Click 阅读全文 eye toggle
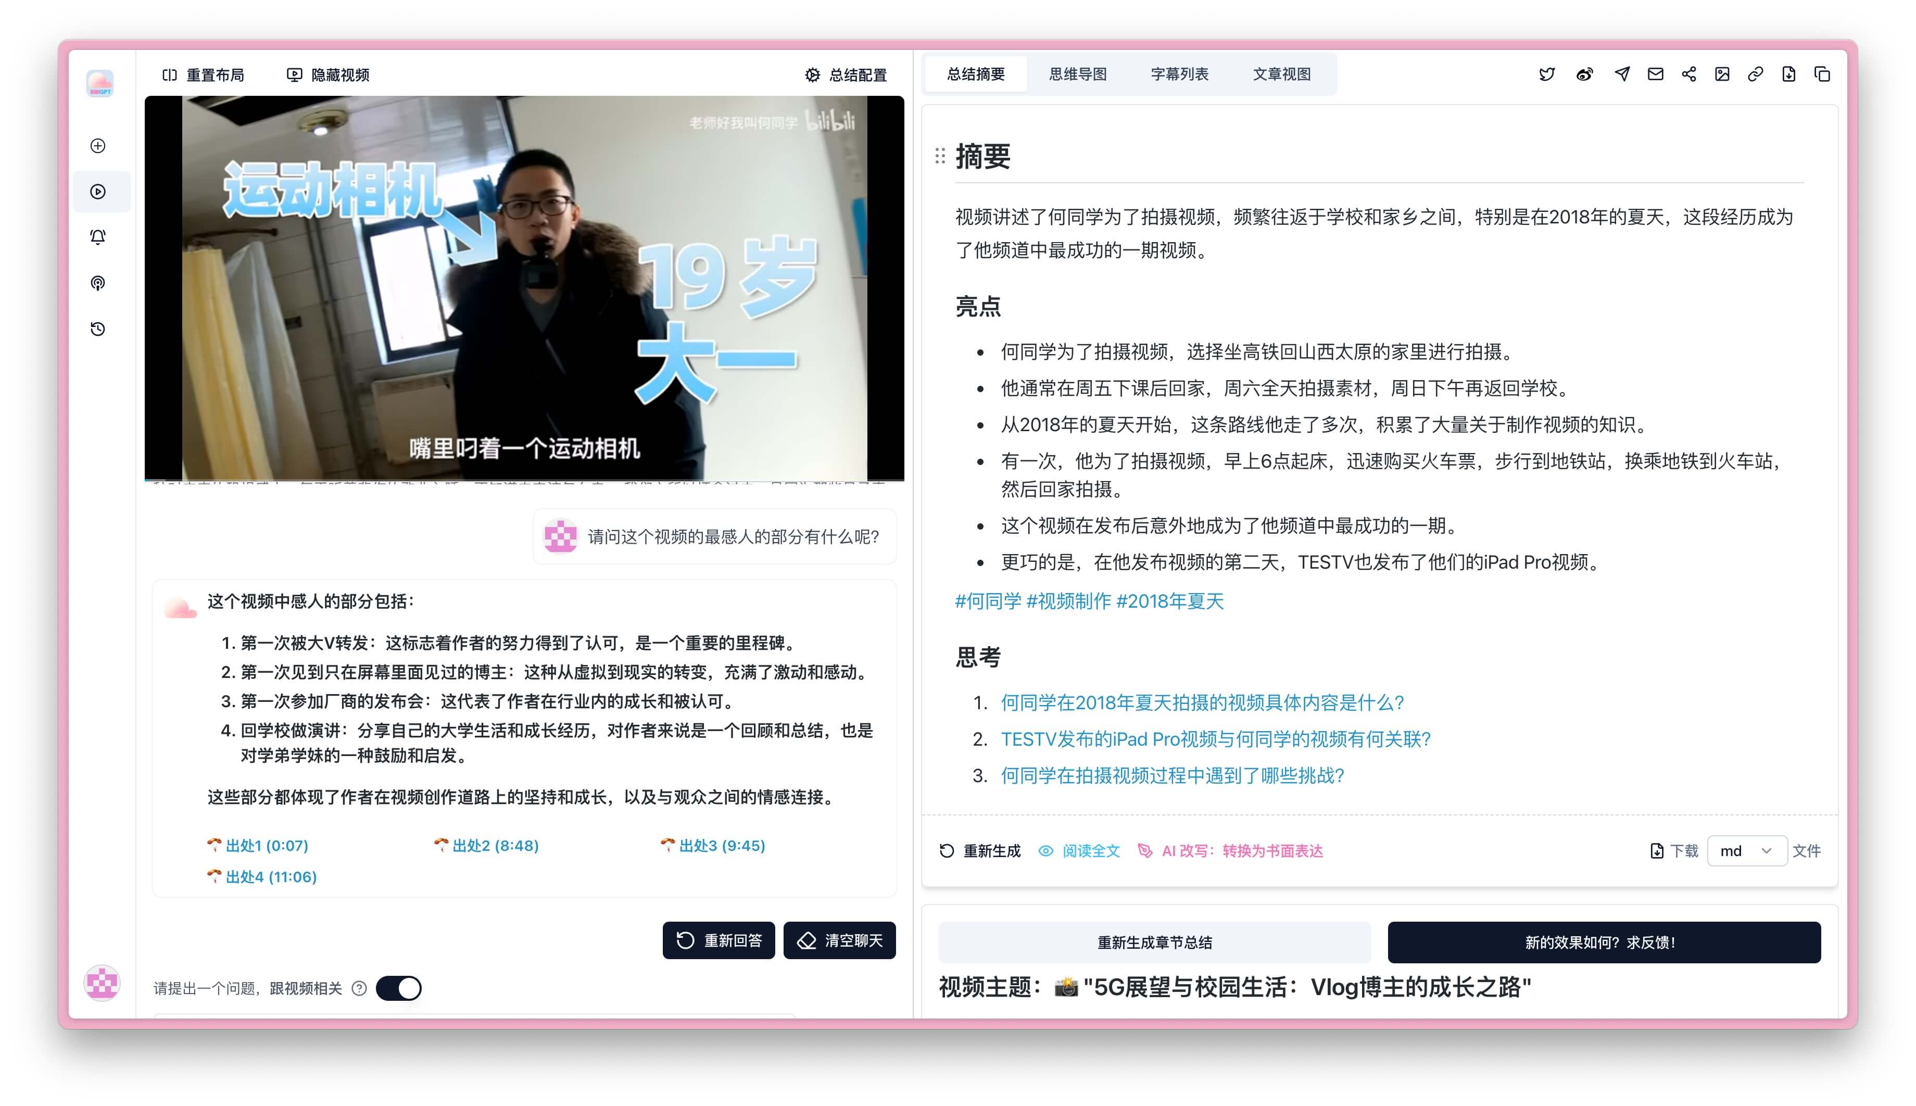Image resolution: width=1916 pixels, height=1106 pixels. point(1079,851)
